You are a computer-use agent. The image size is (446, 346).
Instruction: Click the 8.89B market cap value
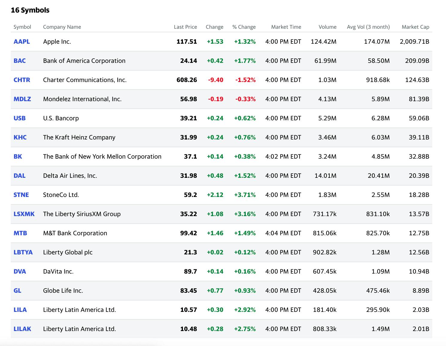(421, 291)
